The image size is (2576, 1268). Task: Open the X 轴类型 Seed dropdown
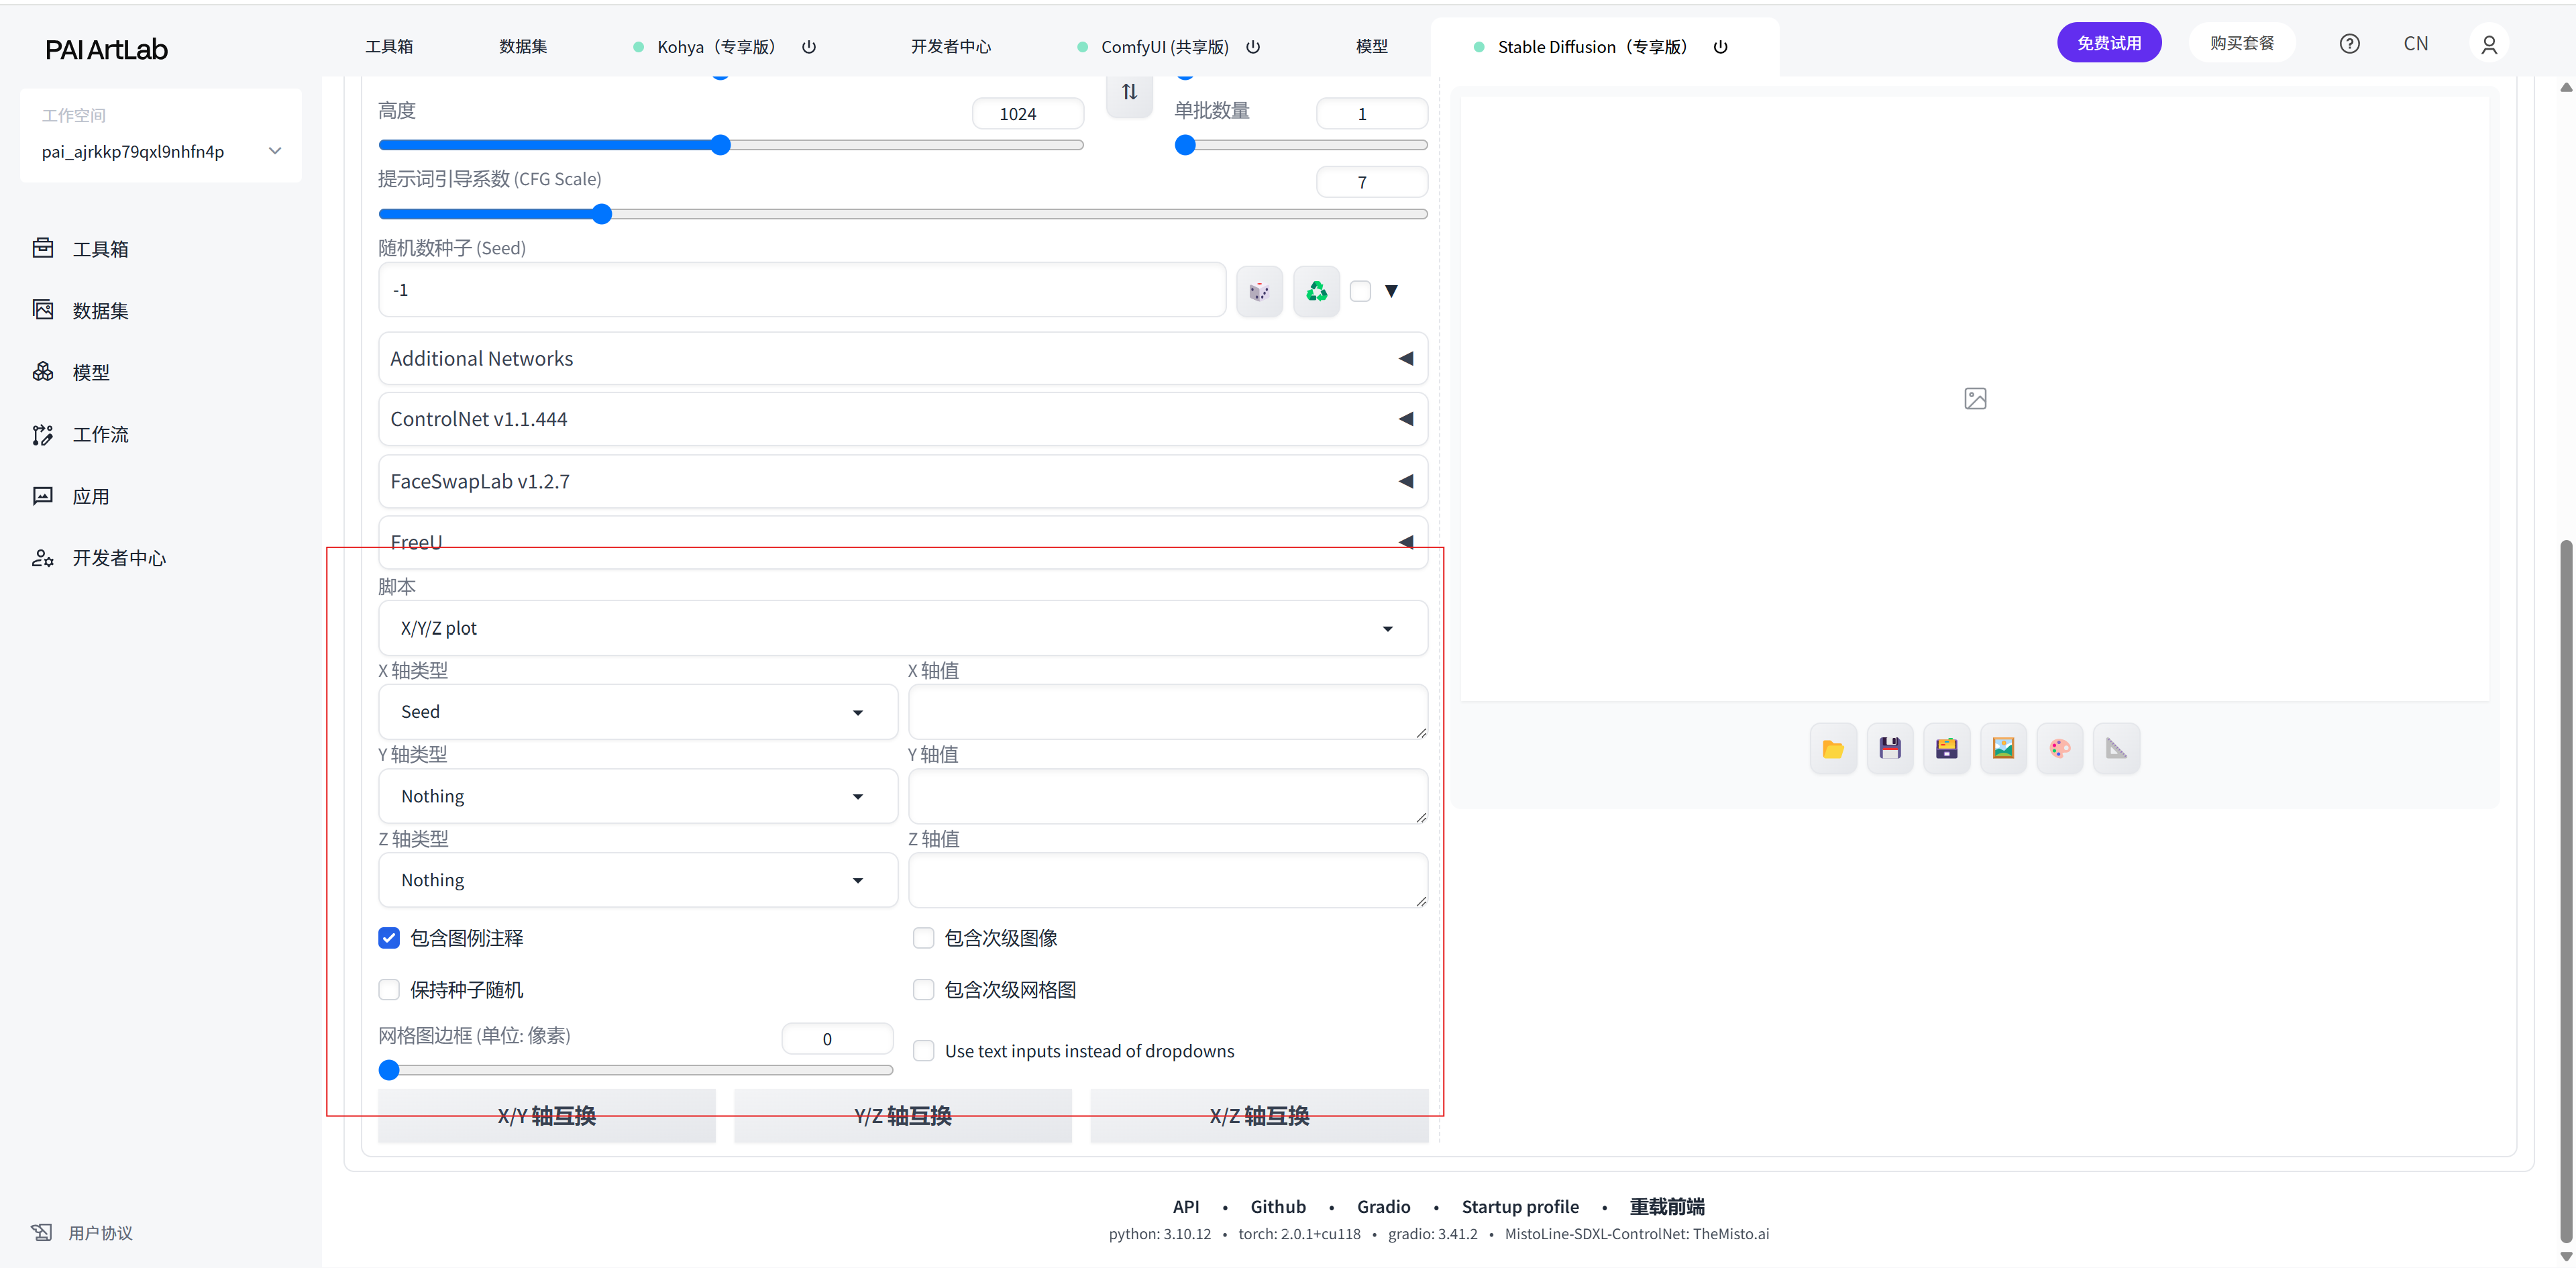tap(637, 712)
